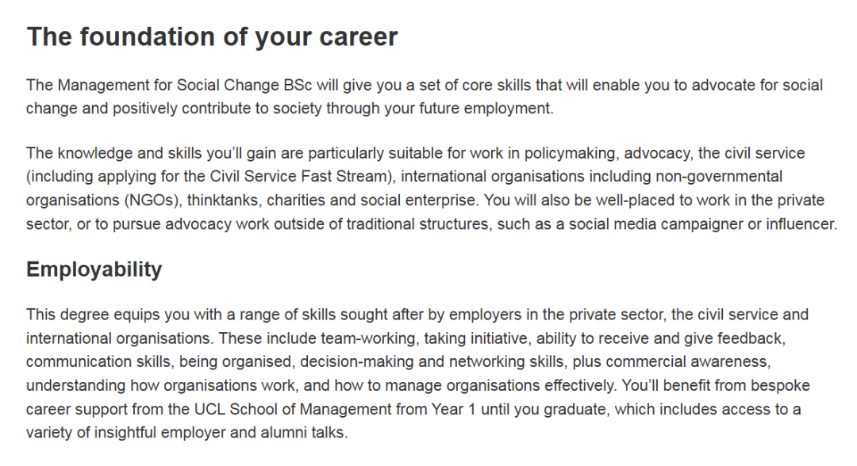Click the words 'This degree equips you'

click(x=108, y=315)
